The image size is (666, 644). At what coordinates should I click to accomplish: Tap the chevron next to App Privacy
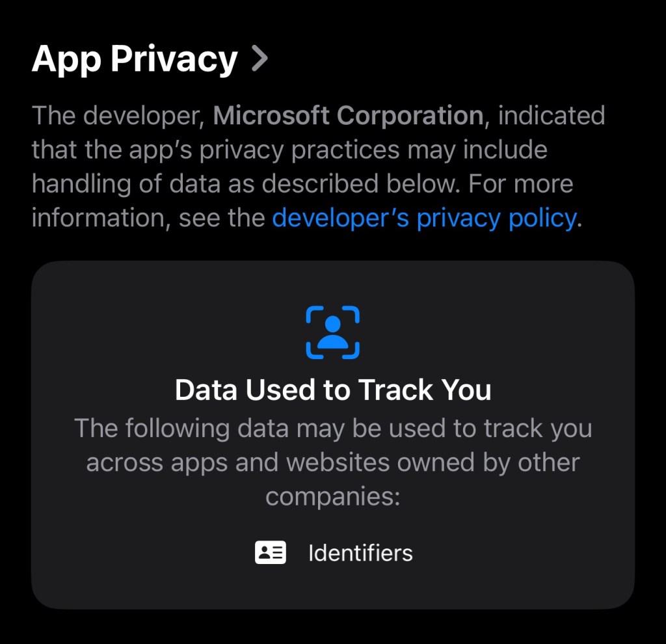pos(260,59)
